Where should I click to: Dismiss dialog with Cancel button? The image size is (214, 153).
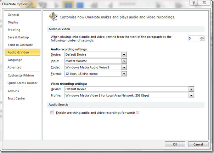pyautogui.click(x=198, y=144)
